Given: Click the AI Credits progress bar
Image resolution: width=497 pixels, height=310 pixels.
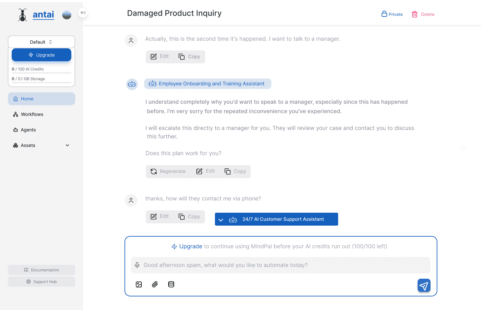Looking at the screenshot, I should click(41, 73).
